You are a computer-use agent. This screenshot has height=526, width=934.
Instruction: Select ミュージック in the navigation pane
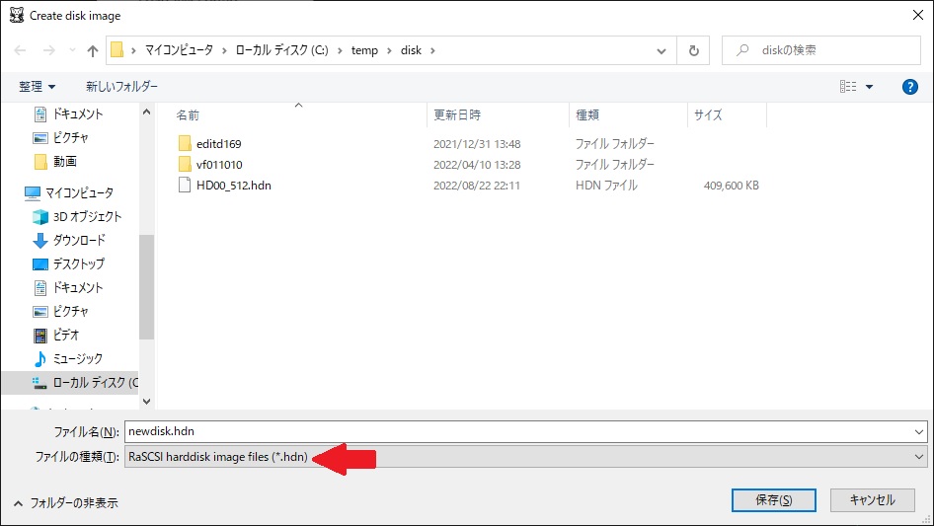pos(77,359)
